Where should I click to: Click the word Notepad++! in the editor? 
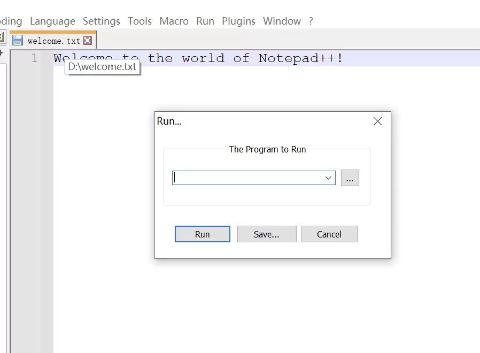click(x=300, y=58)
